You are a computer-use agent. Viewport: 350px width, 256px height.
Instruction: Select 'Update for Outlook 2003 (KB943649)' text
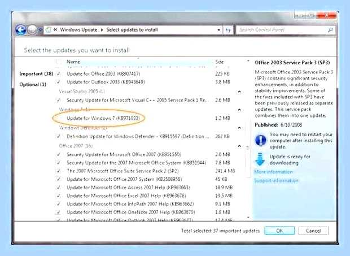point(106,82)
